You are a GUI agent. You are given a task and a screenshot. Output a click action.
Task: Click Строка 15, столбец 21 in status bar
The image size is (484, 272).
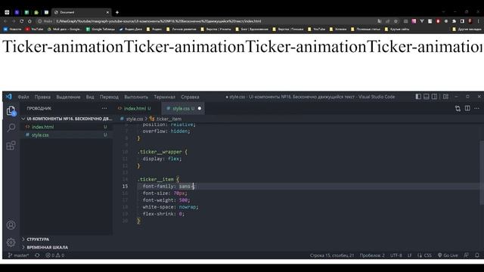[332, 255]
